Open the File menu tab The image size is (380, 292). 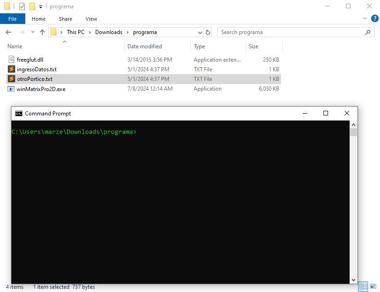click(x=12, y=19)
